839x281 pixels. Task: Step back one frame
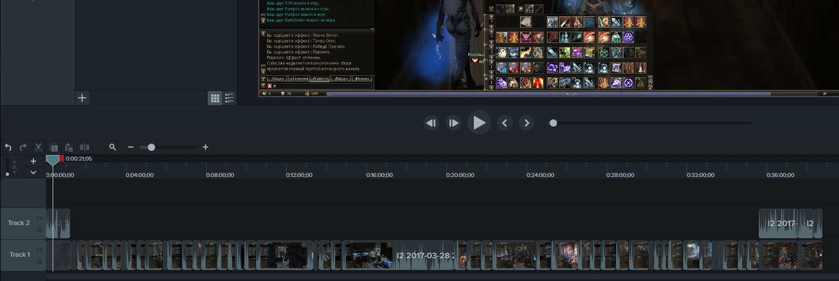pyautogui.click(x=431, y=123)
